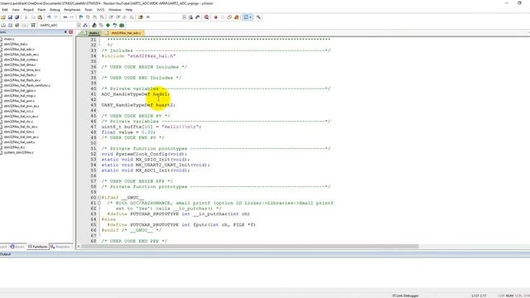This screenshot has width=530, height=298.
Task: Click the Output panel title bar
Action: tap(265, 254)
